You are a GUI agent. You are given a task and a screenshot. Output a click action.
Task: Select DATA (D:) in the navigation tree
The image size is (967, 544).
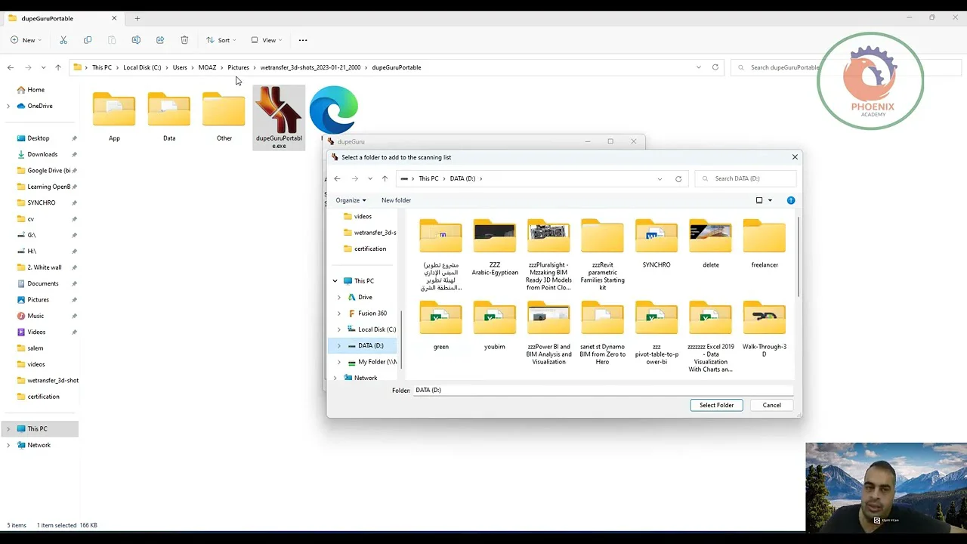click(x=370, y=345)
